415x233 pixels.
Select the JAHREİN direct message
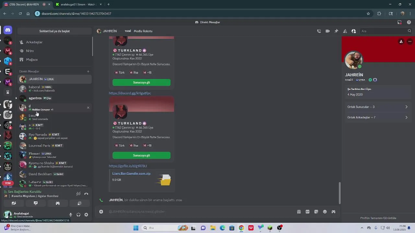(x=54, y=79)
